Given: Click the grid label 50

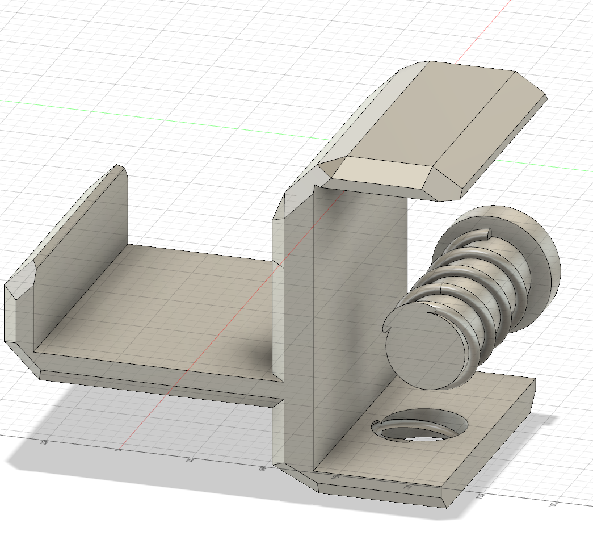Looking at the screenshot, I should pos(262,468).
